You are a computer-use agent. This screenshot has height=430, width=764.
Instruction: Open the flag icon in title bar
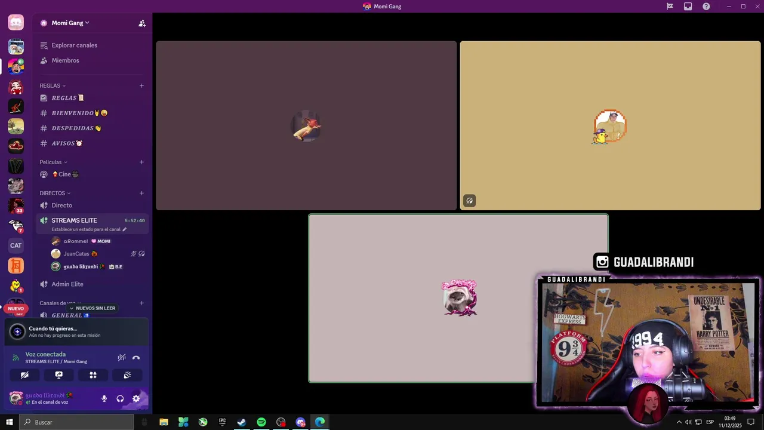point(670,7)
